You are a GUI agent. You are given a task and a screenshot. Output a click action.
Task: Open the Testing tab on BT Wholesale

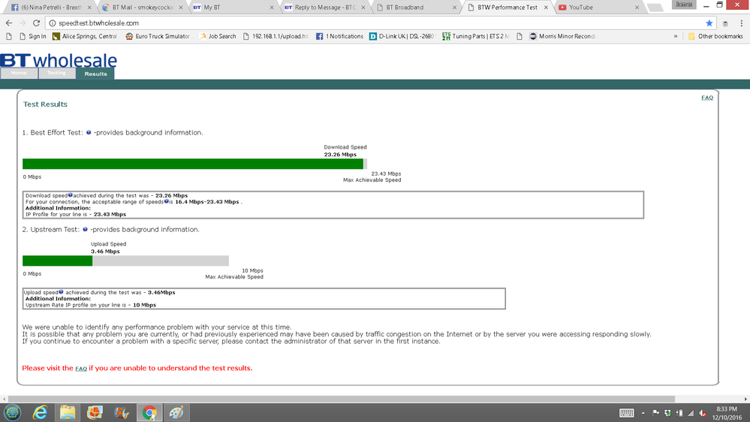click(56, 73)
